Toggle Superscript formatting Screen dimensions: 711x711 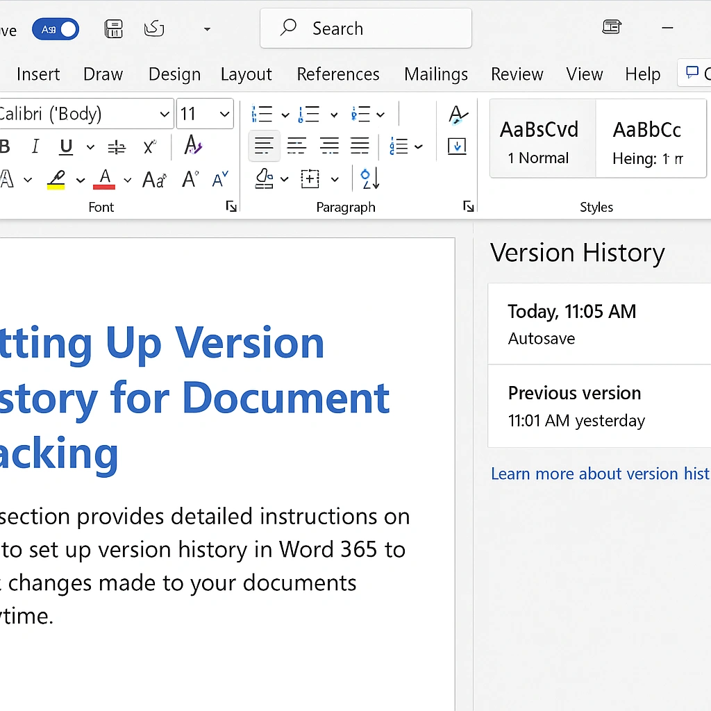coord(149,147)
